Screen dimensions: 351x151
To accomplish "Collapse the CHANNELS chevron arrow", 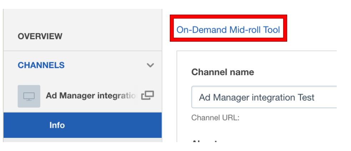I will [x=150, y=65].
